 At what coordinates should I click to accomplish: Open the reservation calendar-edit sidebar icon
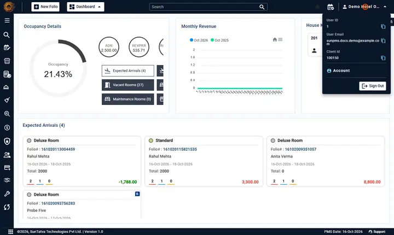coord(7,48)
